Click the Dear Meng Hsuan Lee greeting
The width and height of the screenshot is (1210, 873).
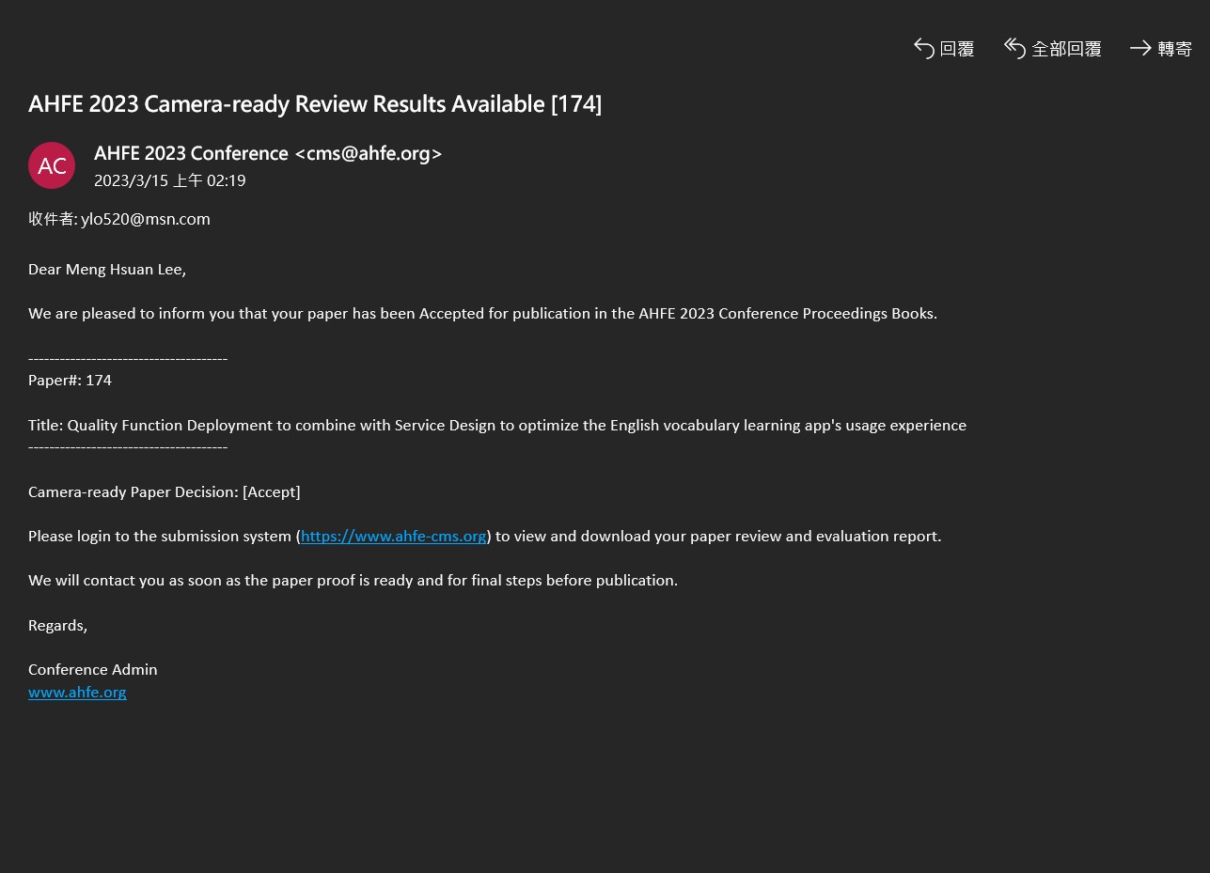[107, 270]
